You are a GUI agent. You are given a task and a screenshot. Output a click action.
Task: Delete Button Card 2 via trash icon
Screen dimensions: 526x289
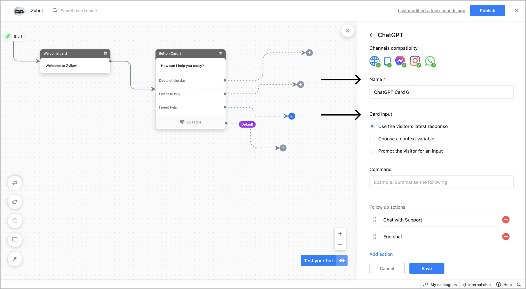tap(221, 53)
